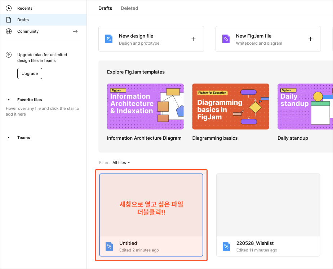333x269 pixels.
Task: Click the upgrade plan arrow-up icon
Action: [x=9, y=55]
